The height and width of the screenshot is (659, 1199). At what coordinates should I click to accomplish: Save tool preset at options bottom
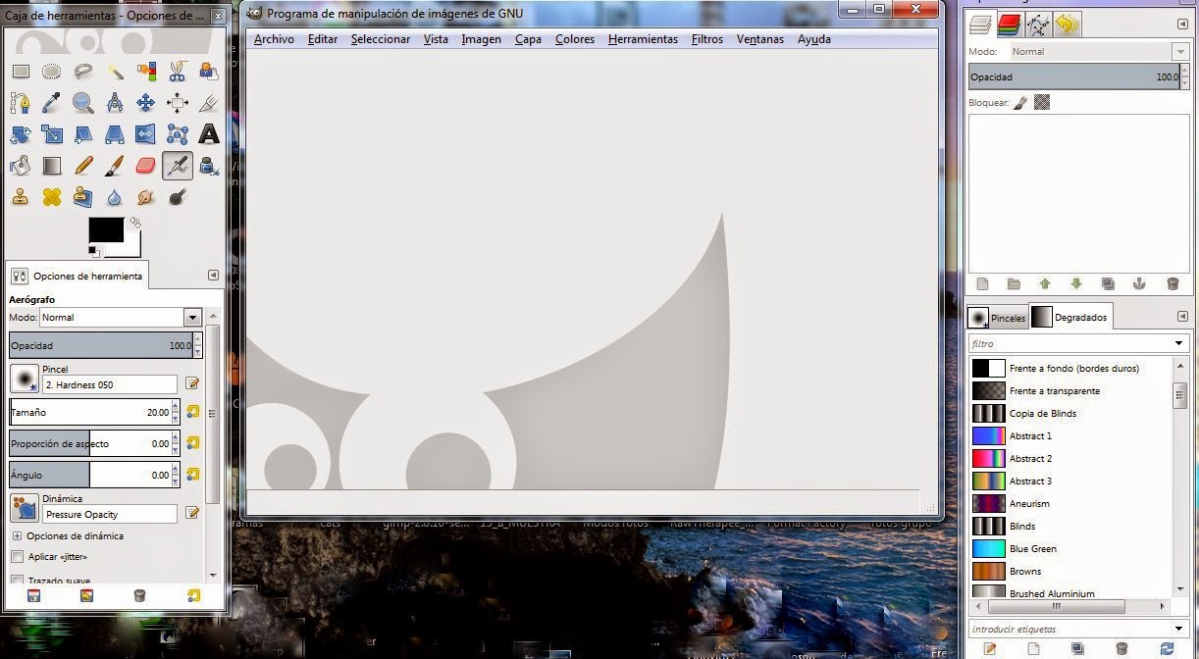pyautogui.click(x=32, y=595)
